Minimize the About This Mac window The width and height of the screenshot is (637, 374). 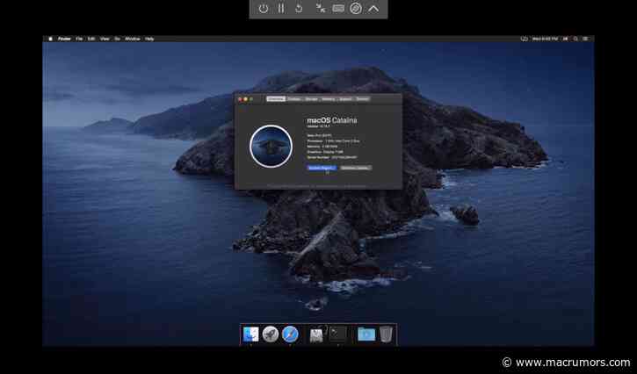pyautogui.click(x=245, y=99)
